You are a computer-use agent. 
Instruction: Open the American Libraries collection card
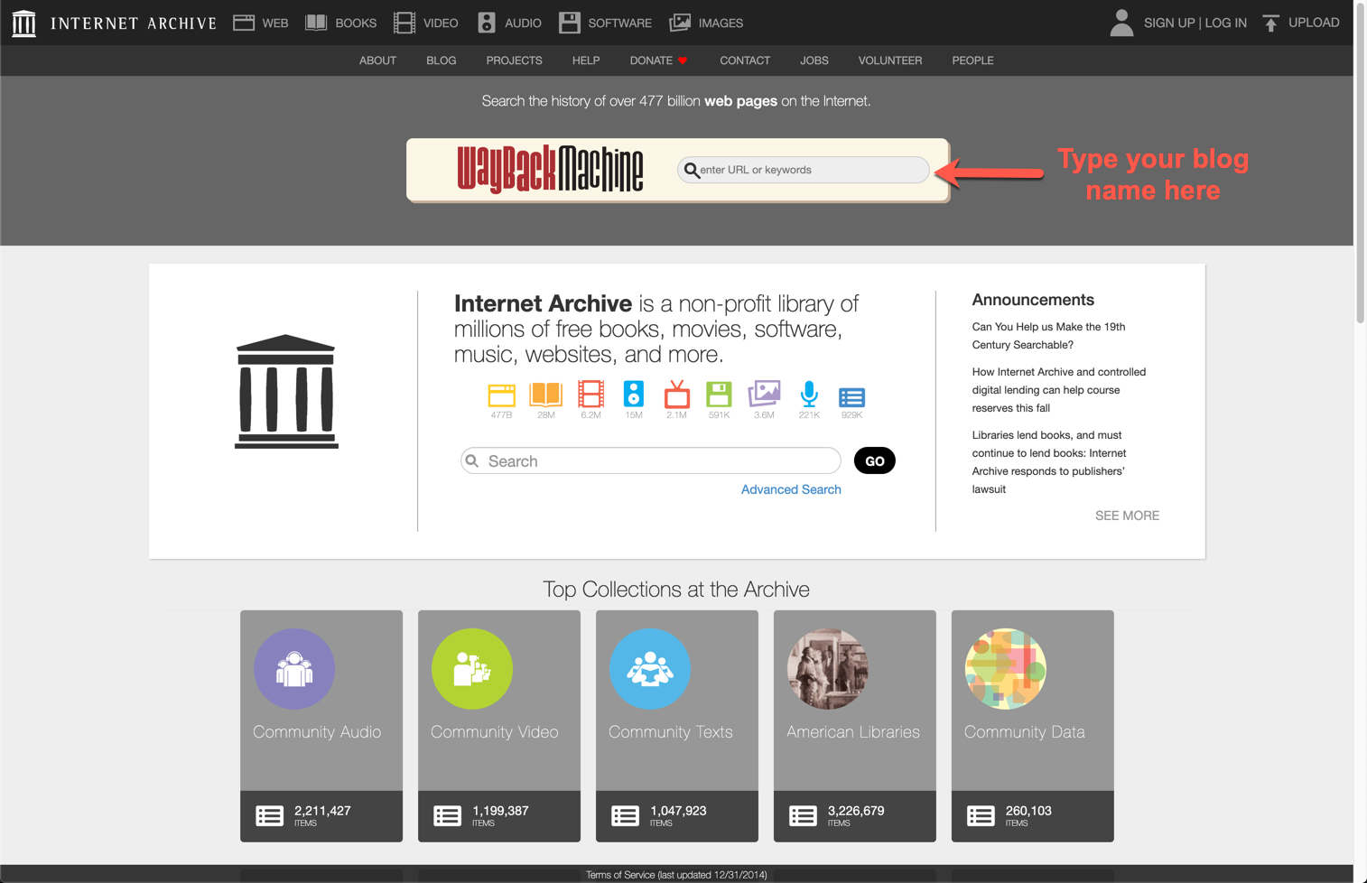click(855, 726)
